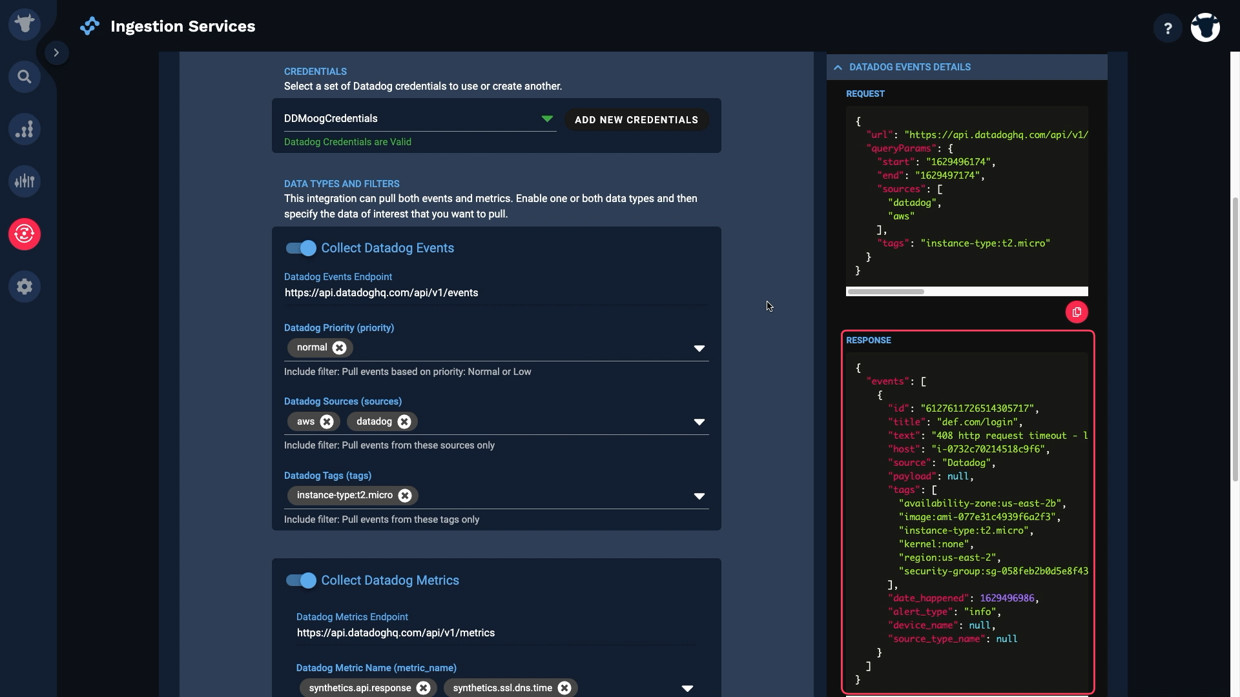Image resolution: width=1240 pixels, height=697 pixels.
Task: Click the Ingestion Services header logo icon
Action: pyautogui.click(x=90, y=26)
